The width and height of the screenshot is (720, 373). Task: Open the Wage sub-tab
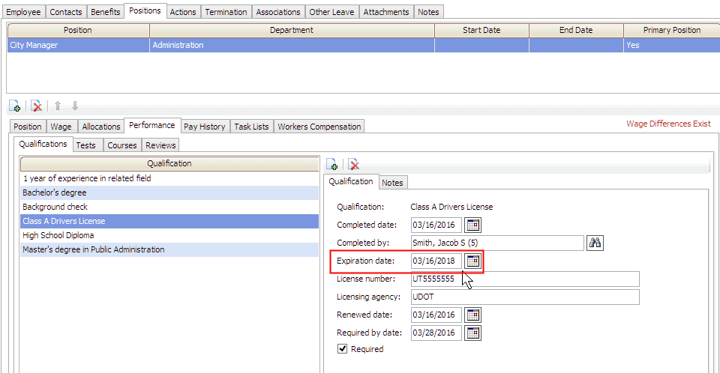[61, 127]
